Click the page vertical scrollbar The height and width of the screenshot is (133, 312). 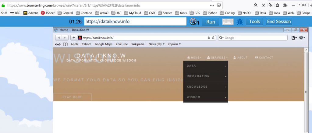pyautogui.click(x=306, y=91)
